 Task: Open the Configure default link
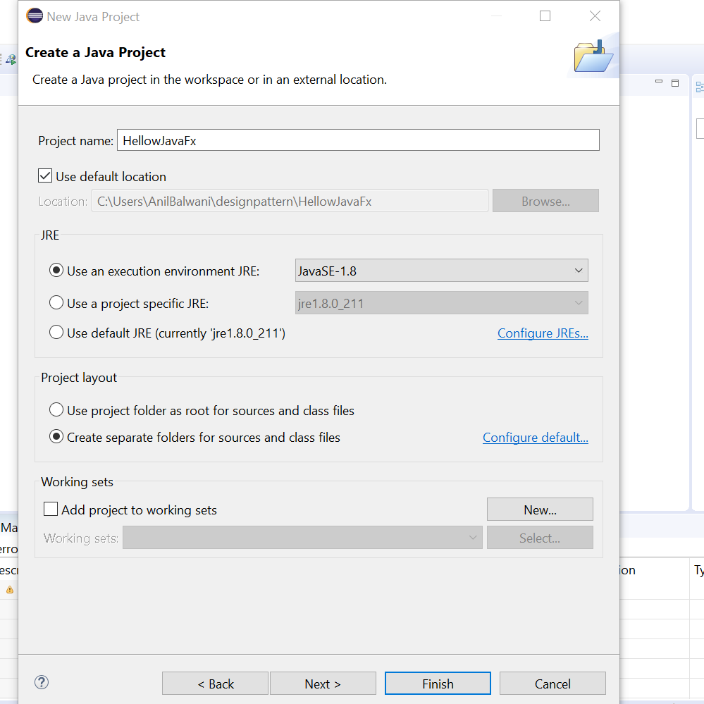pyautogui.click(x=535, y=437)
